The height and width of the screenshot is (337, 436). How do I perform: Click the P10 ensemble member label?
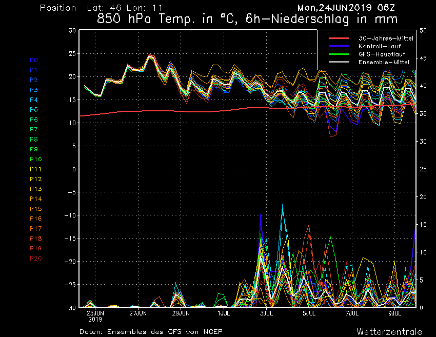click(36, 159)
